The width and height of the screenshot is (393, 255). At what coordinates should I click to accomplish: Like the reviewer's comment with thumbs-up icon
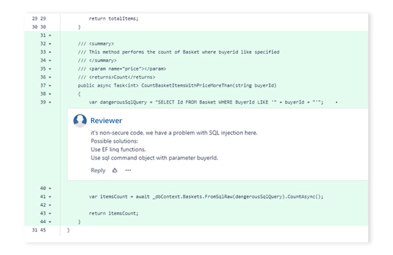(x=115, y=170)
